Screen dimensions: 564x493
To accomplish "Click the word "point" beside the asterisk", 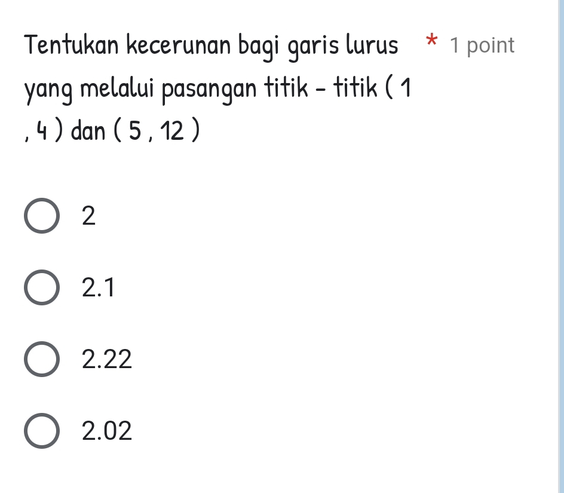I will 491,45.
